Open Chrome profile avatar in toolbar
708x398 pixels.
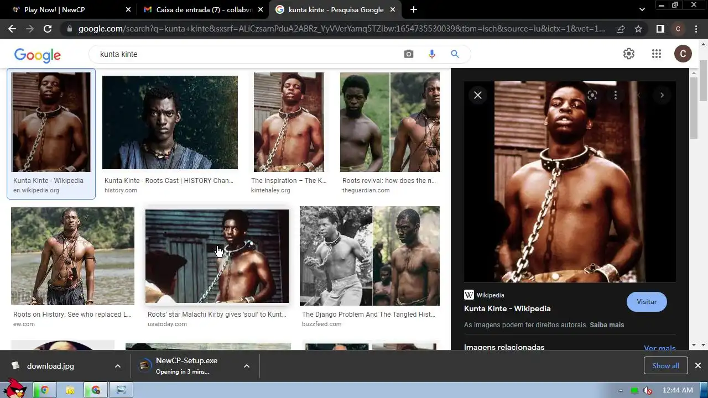click(678, 29)
